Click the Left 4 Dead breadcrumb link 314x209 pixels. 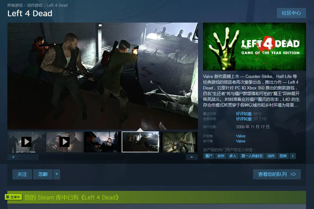[x=57, y=5]
